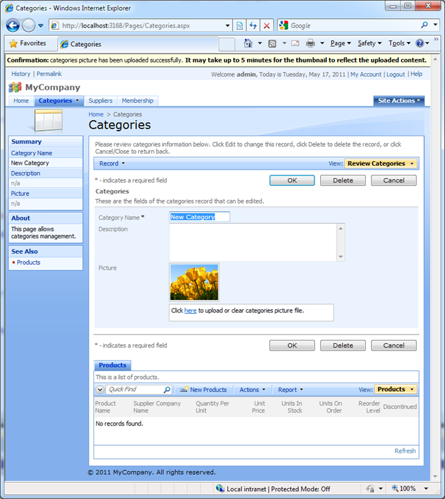
Task: Expand the Record menu dropdown
Action: tap(112, 164)
